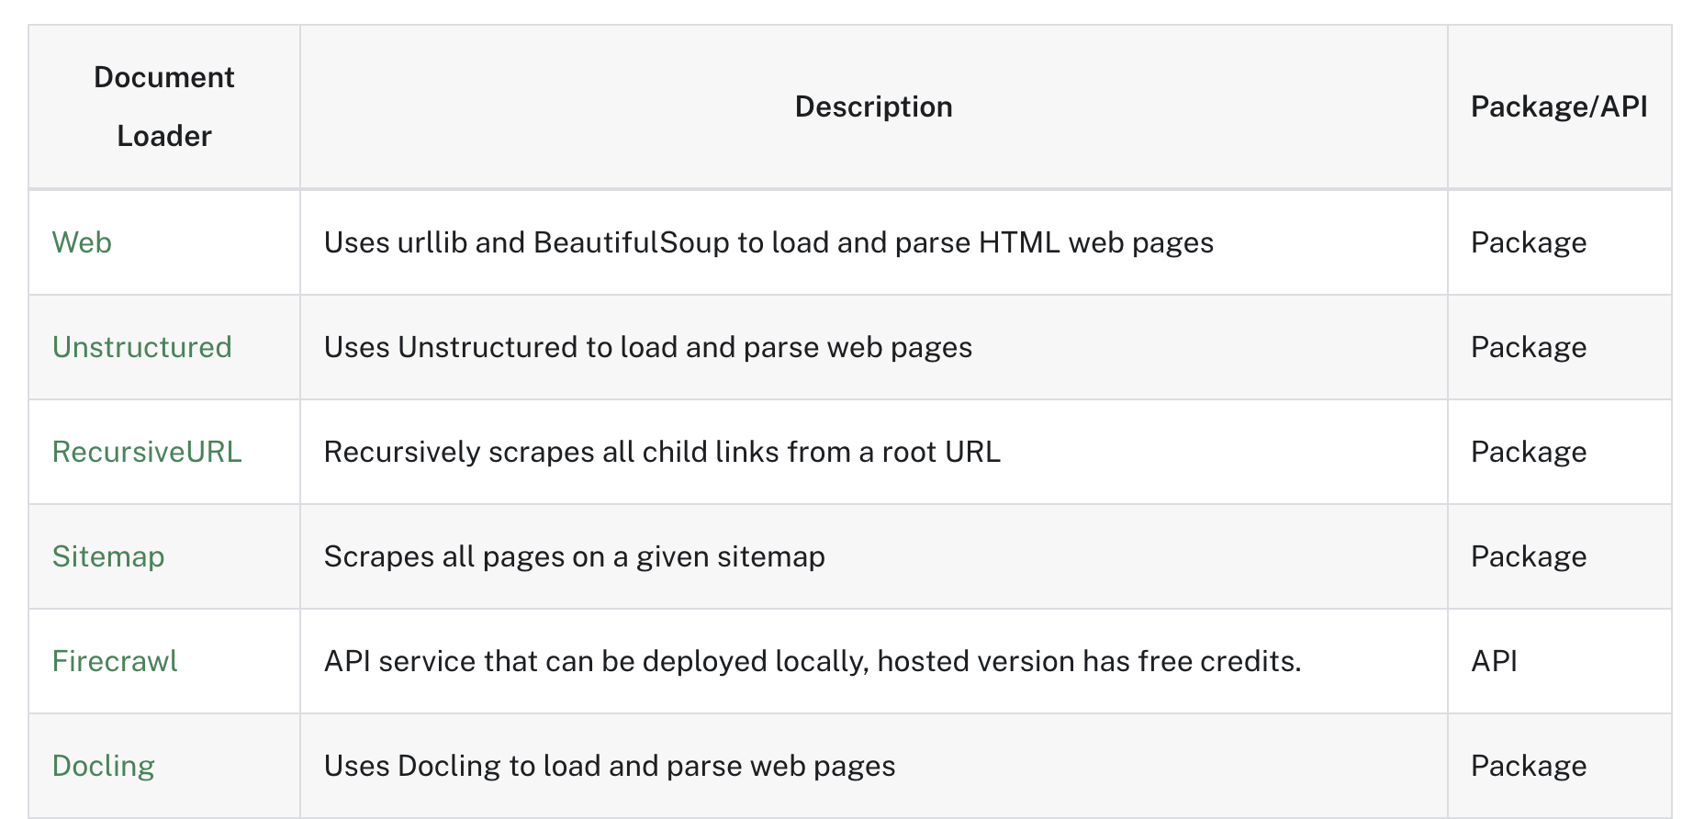Image resolution: width=1682 pixels, height=819 pixels.
Task: Open the Web document loader link
Action: 82,242
